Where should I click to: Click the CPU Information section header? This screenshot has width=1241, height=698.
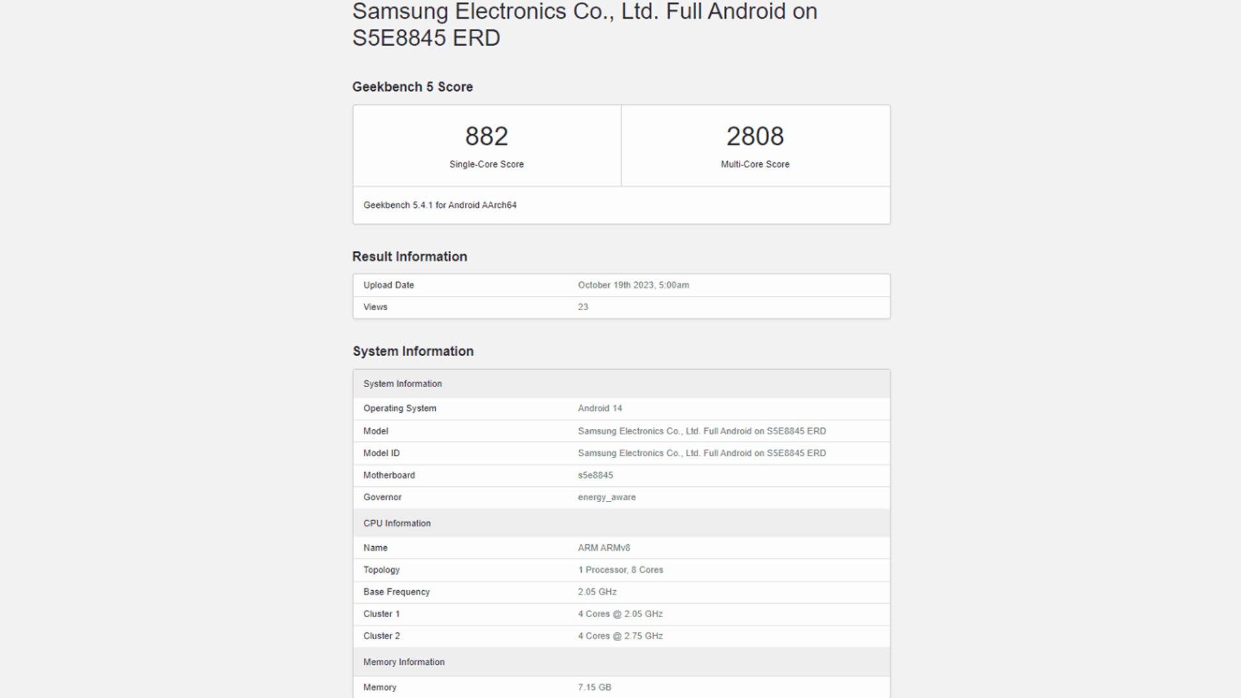coord(396,523)
